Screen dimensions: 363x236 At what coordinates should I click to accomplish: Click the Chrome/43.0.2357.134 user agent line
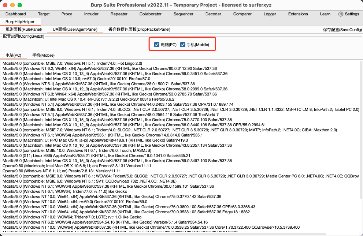coord(117,145)
